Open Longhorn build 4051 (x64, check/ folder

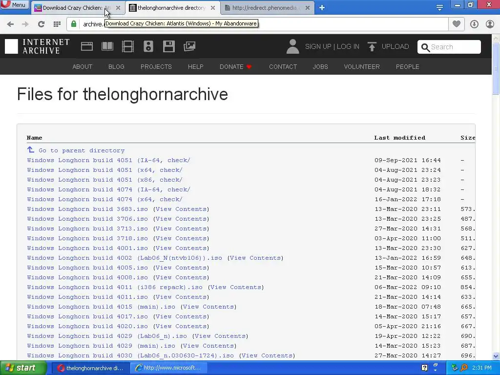point(104,170)
